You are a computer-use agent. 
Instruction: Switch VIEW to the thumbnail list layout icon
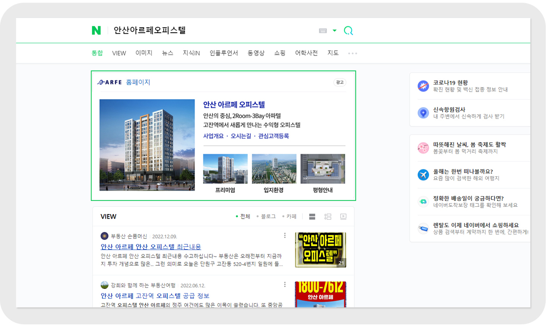tap(328, 217)
